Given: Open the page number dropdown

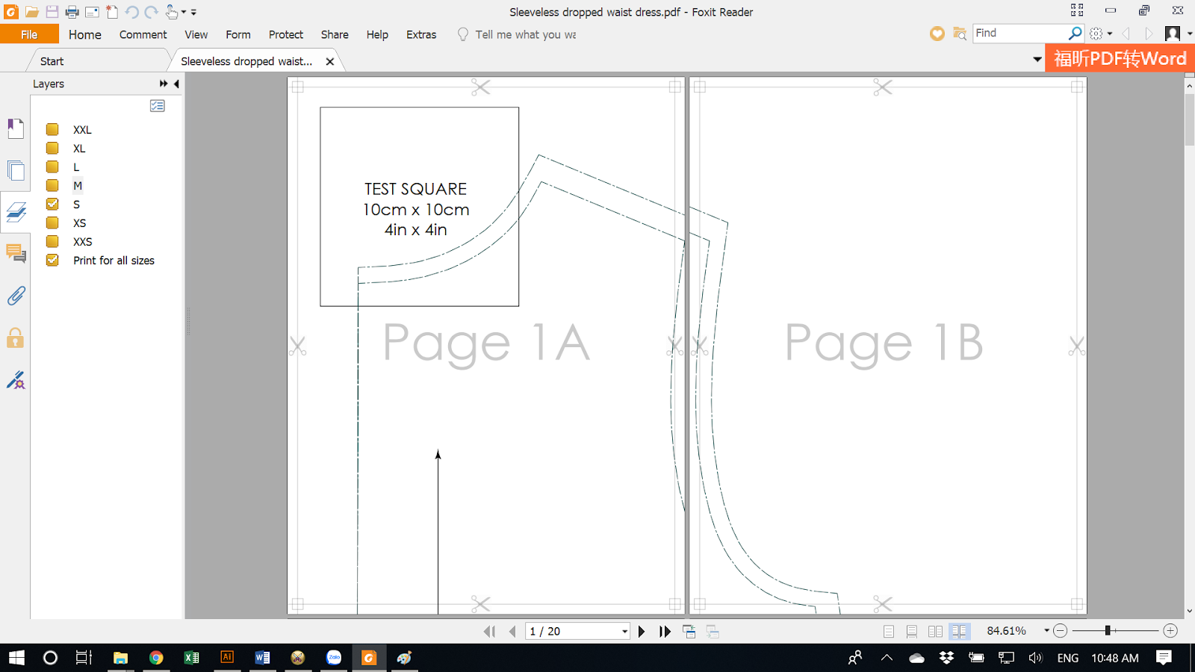Looking at the screenshot, I should point(624,631).
